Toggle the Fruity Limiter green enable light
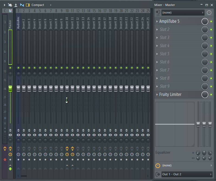This screenshot has width=216, height=181. pos(211,95)
